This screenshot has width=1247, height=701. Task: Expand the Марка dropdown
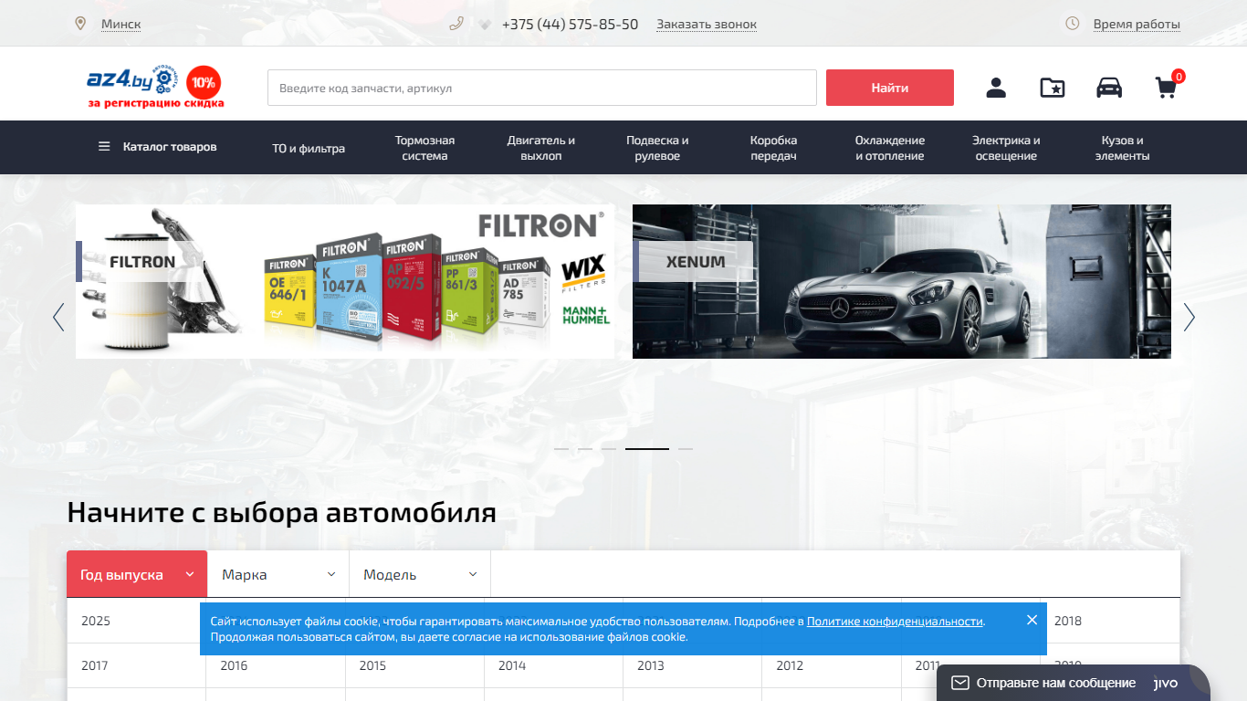[278, 574]
